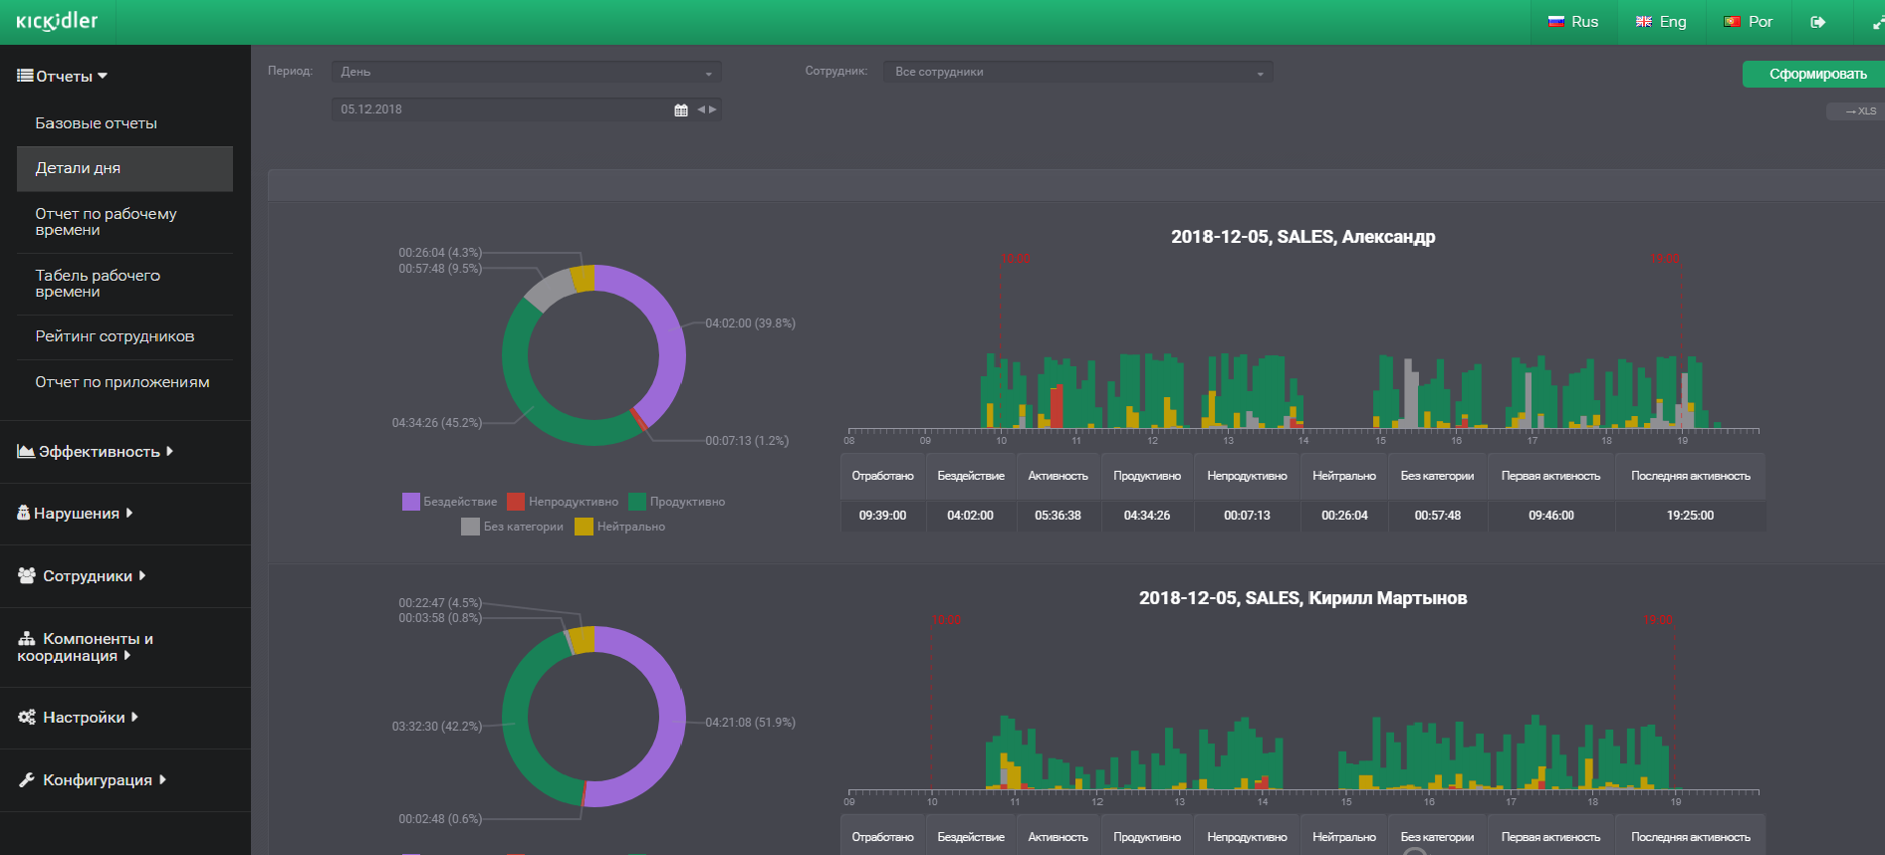Toggle Без категории legend in Александр chart
Viewport: 1885px width, 855px height.
point(513,527)
